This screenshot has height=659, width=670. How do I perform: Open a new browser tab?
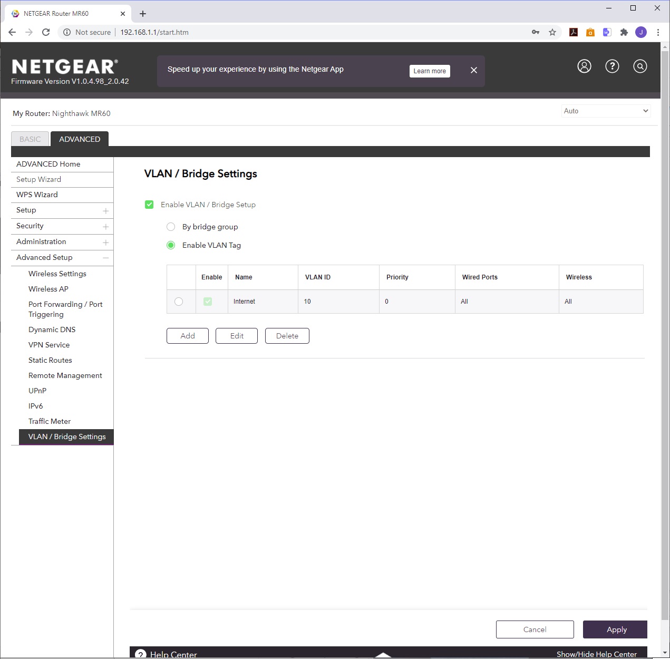(143, 14)
